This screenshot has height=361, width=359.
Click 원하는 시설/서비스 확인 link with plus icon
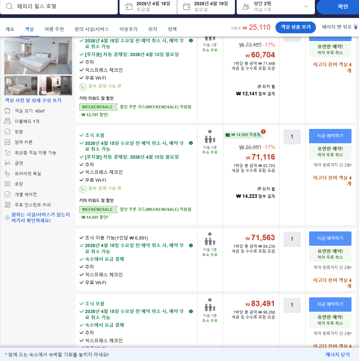click(38, 217)
